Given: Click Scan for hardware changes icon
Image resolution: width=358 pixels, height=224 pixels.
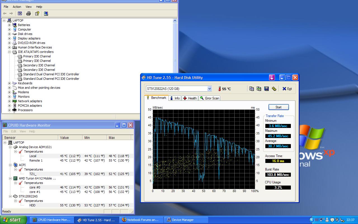Looking at the screenshot, I should (46, 13).
